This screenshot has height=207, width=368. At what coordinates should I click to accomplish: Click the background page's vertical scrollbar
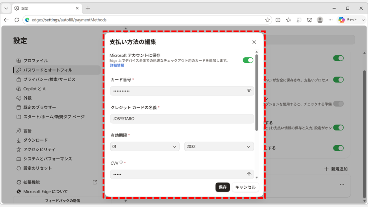tap(364, 134)
